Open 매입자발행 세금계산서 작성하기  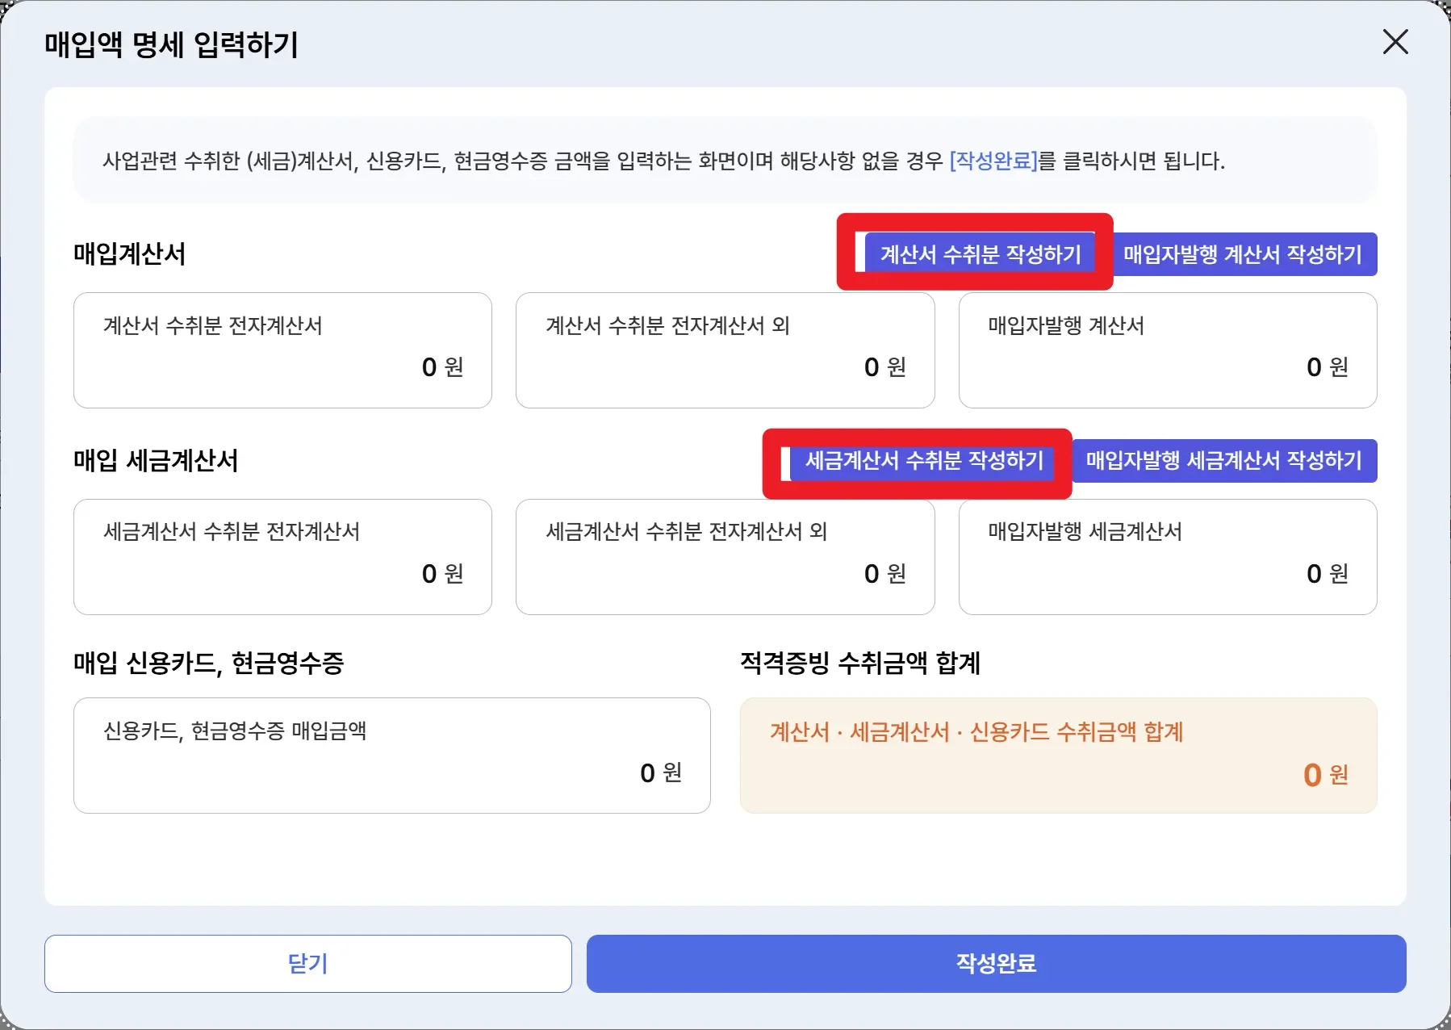[x=1223, y=461]
